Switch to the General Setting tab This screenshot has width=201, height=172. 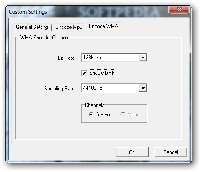[x=32, y=27]
